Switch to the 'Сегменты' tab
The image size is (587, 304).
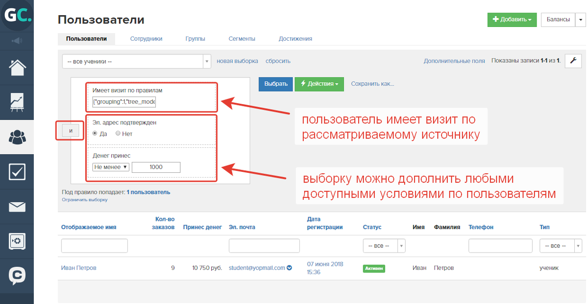(x=242, y=39)
